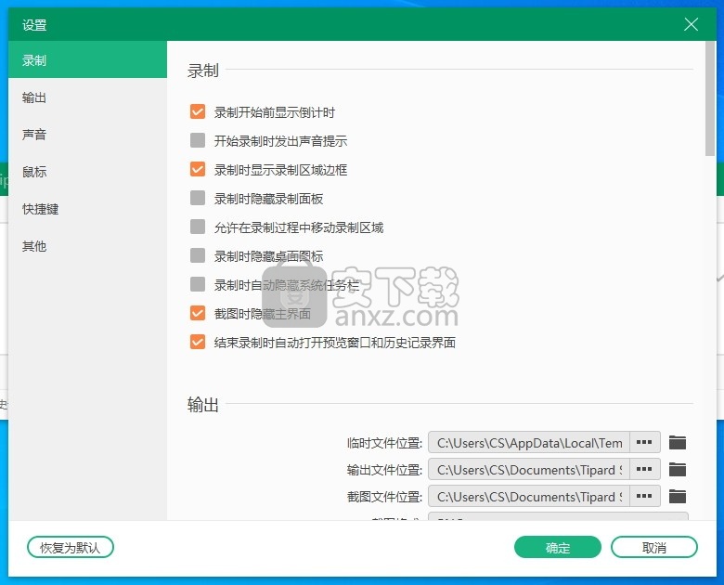Screen dimensions: 724x585
Task: Open the 声音 settings tab
Action: (x=88, y=135)
